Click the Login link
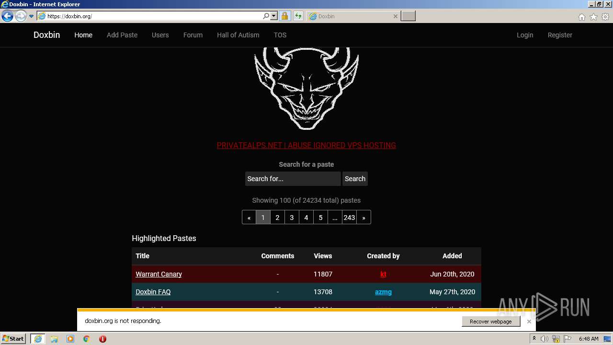613x345 pixels. 525,35
